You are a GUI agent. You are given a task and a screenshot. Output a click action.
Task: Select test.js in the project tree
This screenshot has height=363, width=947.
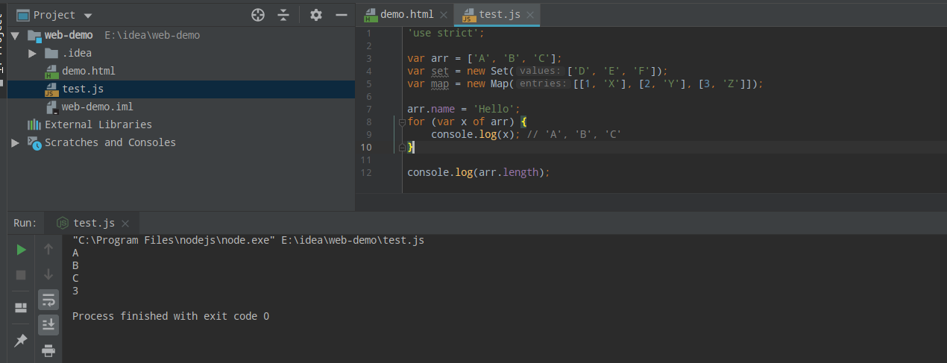(82, 89)
